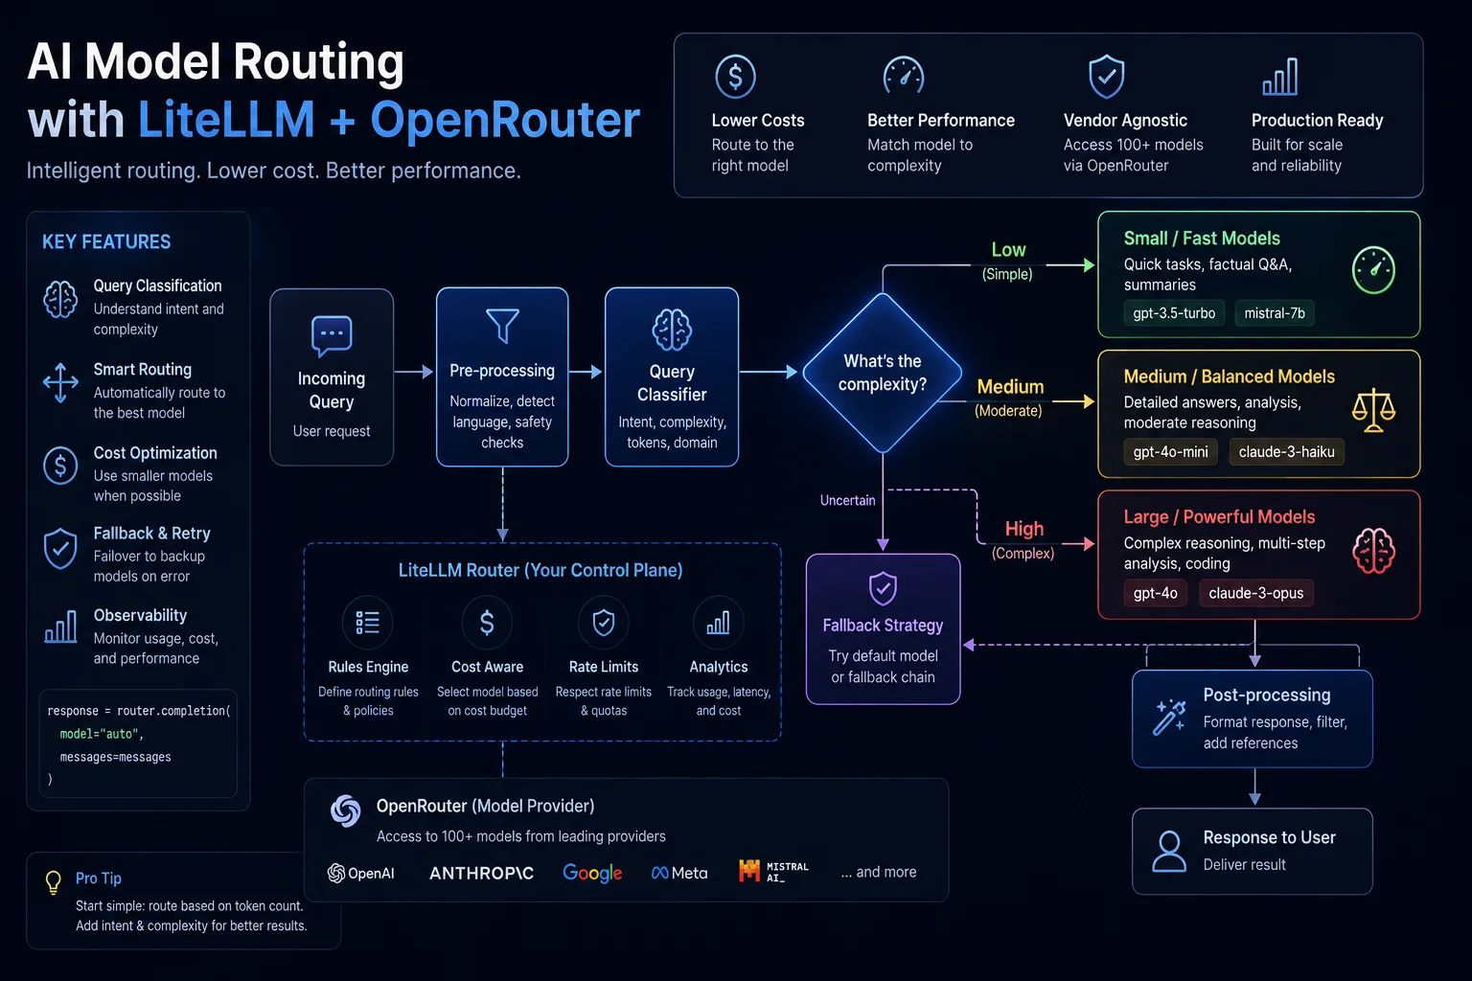Select the gpt-3.5-turbo model tag
Screen dimensions: 1472x981
(1174, 313)
